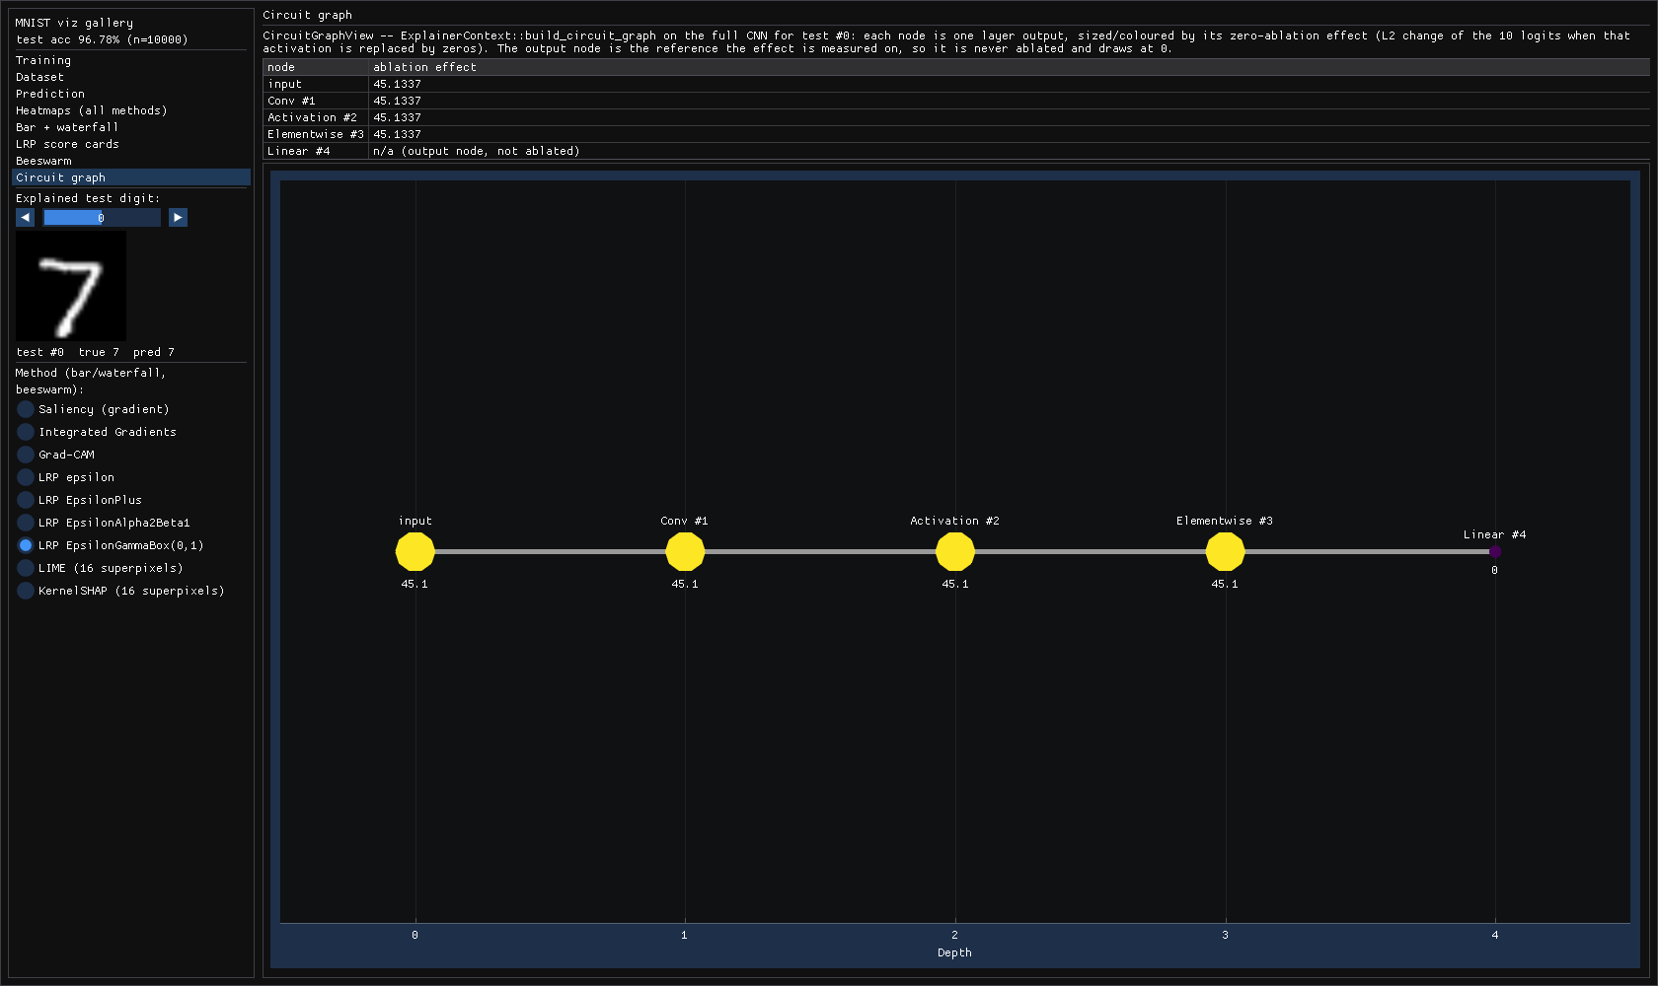This screenshot has height=986, width=1658.
Task: Click the 'MNIST viz gallery' title
Action: (74, 23)
